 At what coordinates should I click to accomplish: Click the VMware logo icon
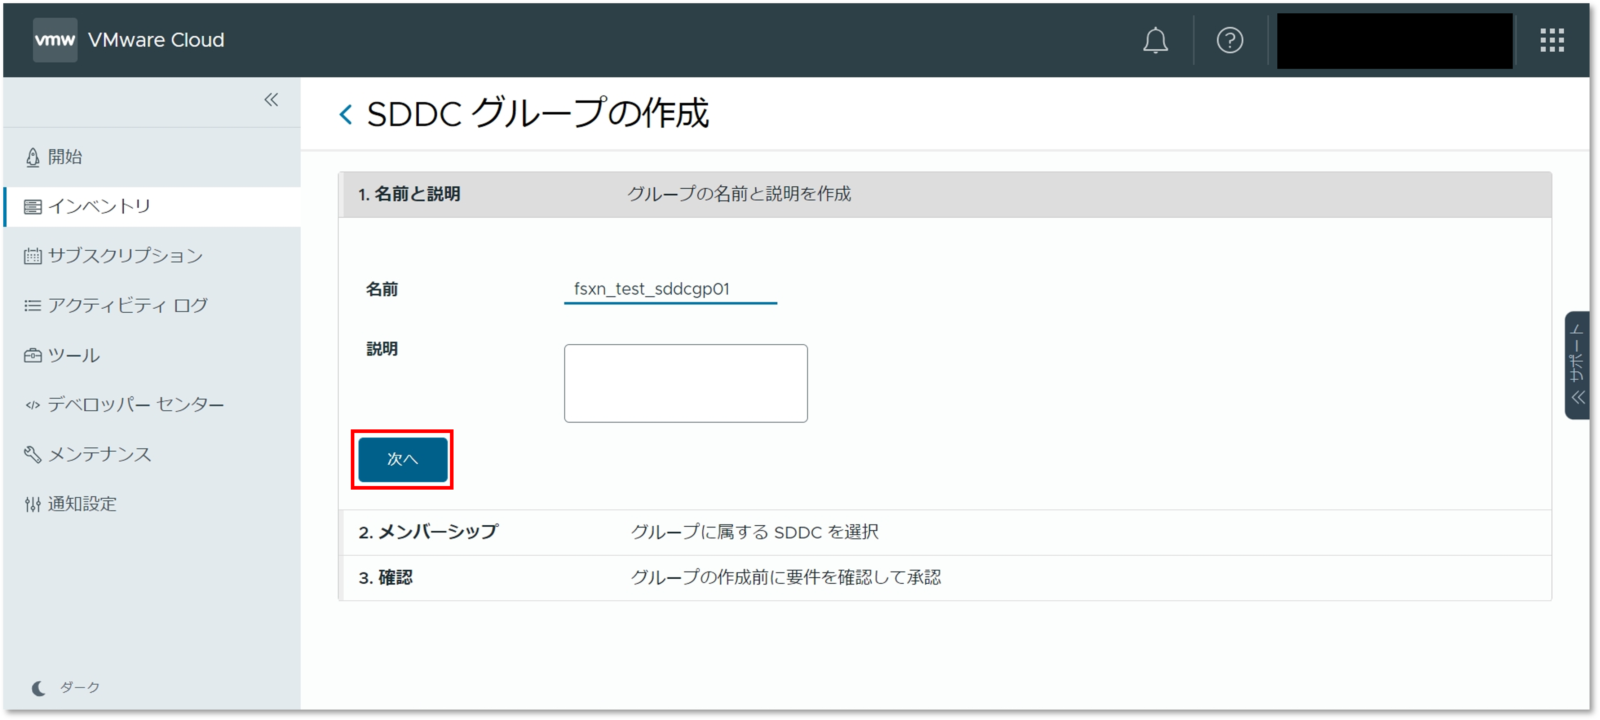pyautogui.click(x=55, y=40)
